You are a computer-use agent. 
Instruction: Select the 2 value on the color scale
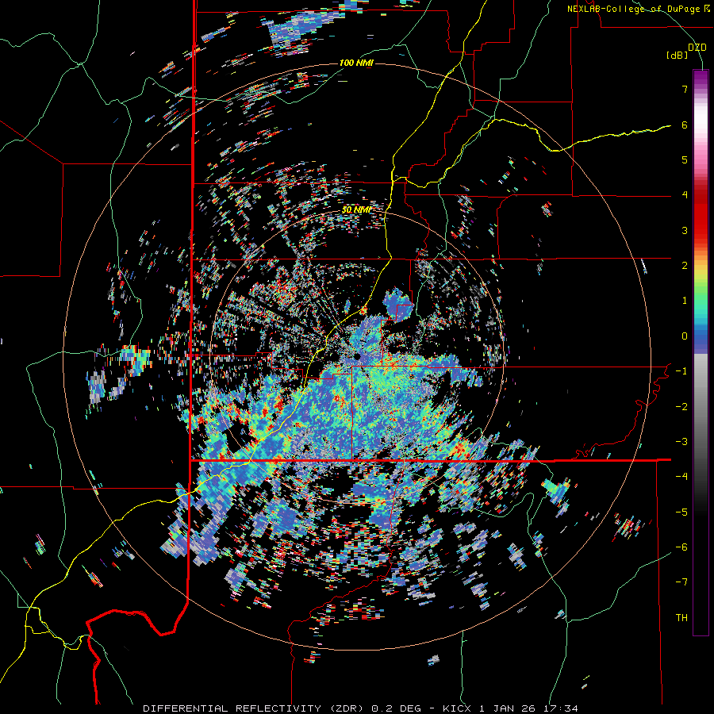[x=685, y=266]
